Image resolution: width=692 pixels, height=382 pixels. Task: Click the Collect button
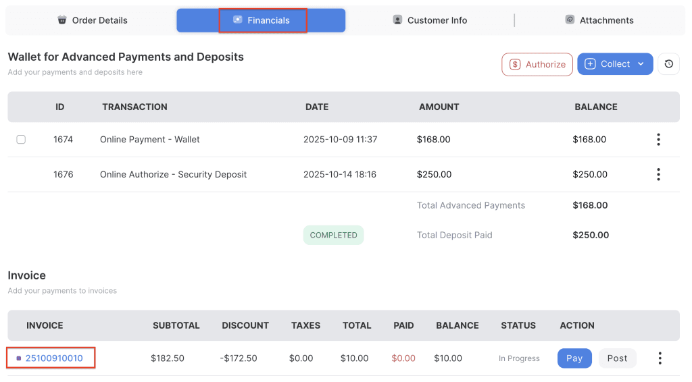tap(608, 64)
